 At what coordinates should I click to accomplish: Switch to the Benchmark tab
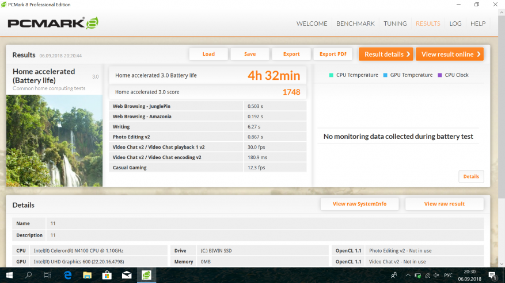(355, 24)
